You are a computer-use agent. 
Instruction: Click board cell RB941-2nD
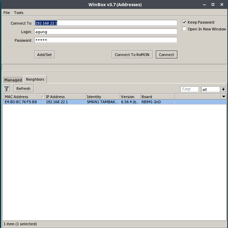(x=158, y=102)
